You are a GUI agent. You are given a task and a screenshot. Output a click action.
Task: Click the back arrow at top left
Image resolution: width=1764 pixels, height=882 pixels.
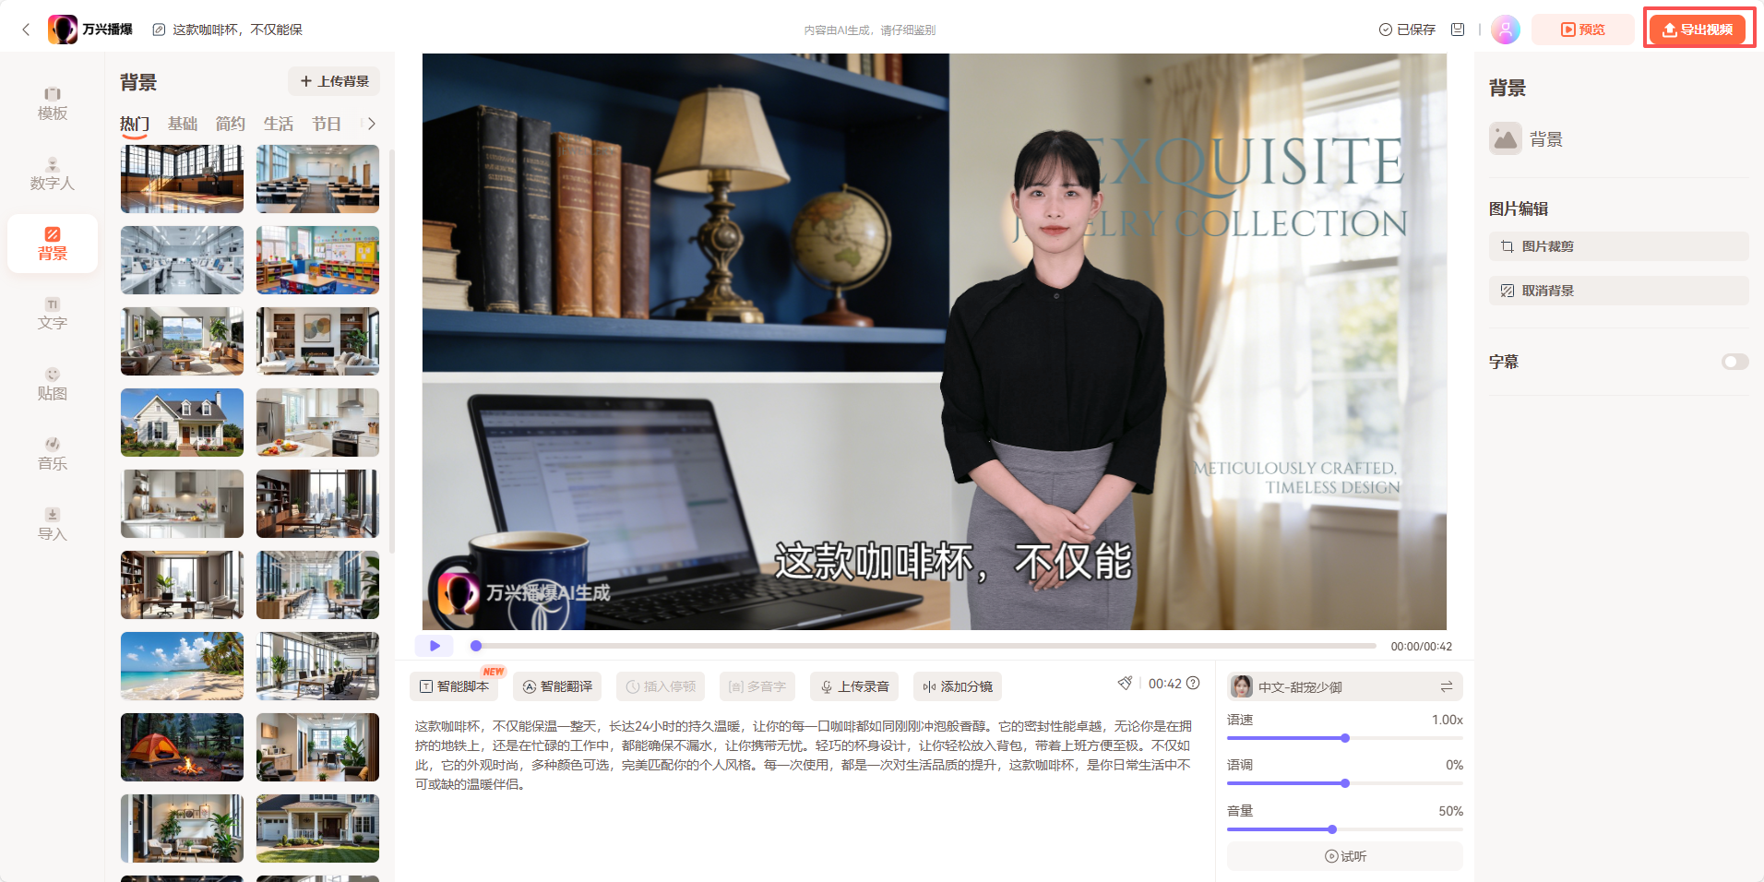26,29
